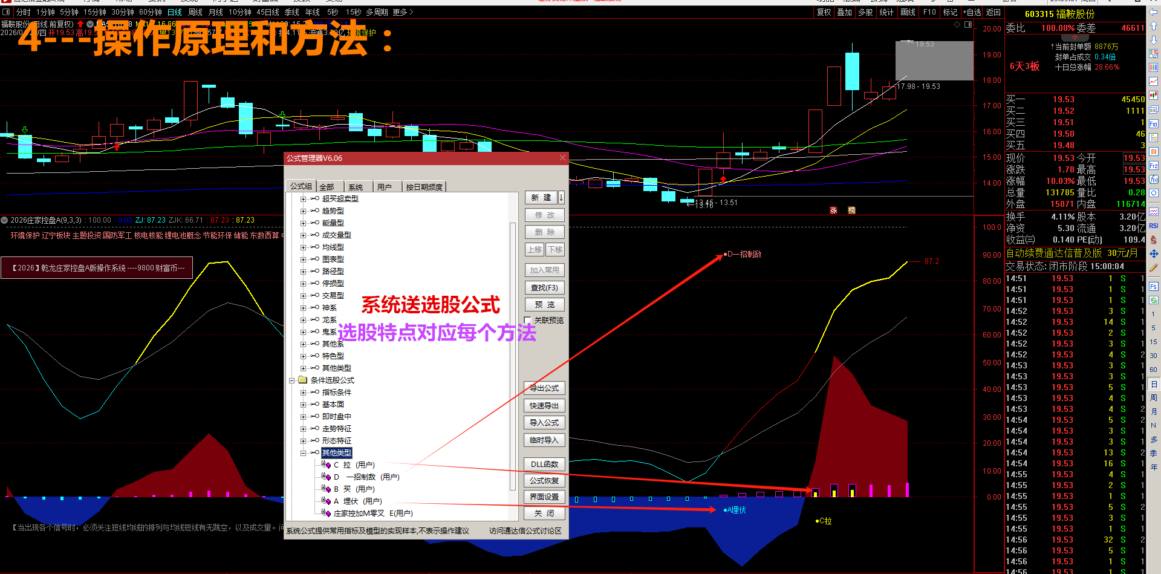Open the F10 company info icon
The width and height of the screenshot is (1161, 574).
coord(1154,124)
